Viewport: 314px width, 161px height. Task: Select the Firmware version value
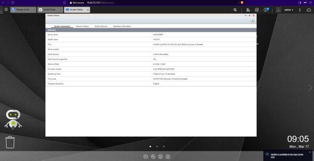coord(164,69)
